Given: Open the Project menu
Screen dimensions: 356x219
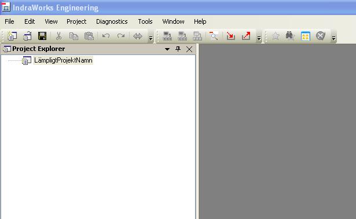Looking at the screenshot, I should click(76, 21).
